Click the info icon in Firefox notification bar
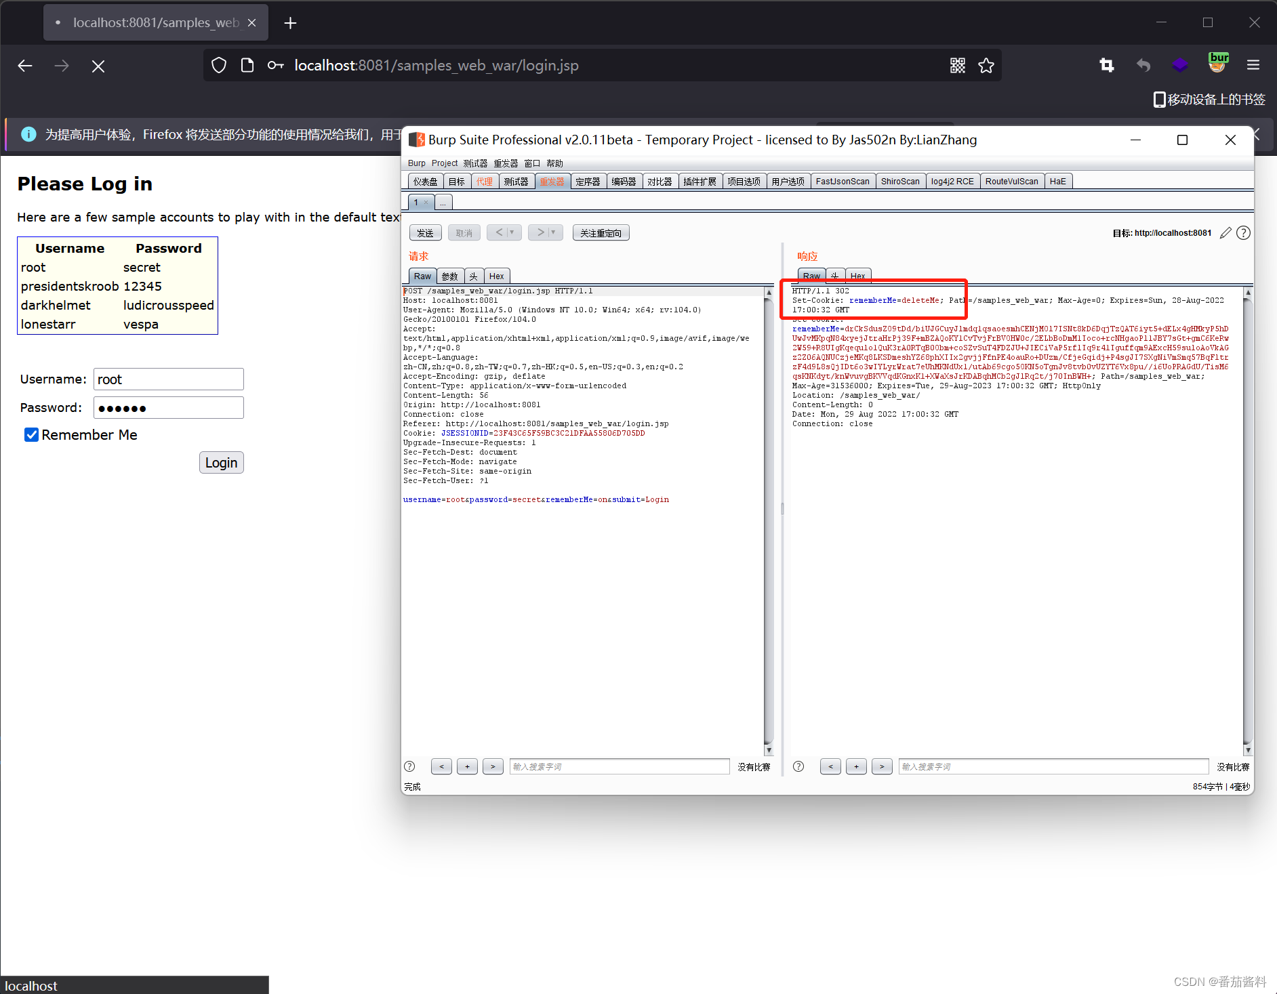Viewport: 1277px width, 994px height. click(x=28, y=134)
